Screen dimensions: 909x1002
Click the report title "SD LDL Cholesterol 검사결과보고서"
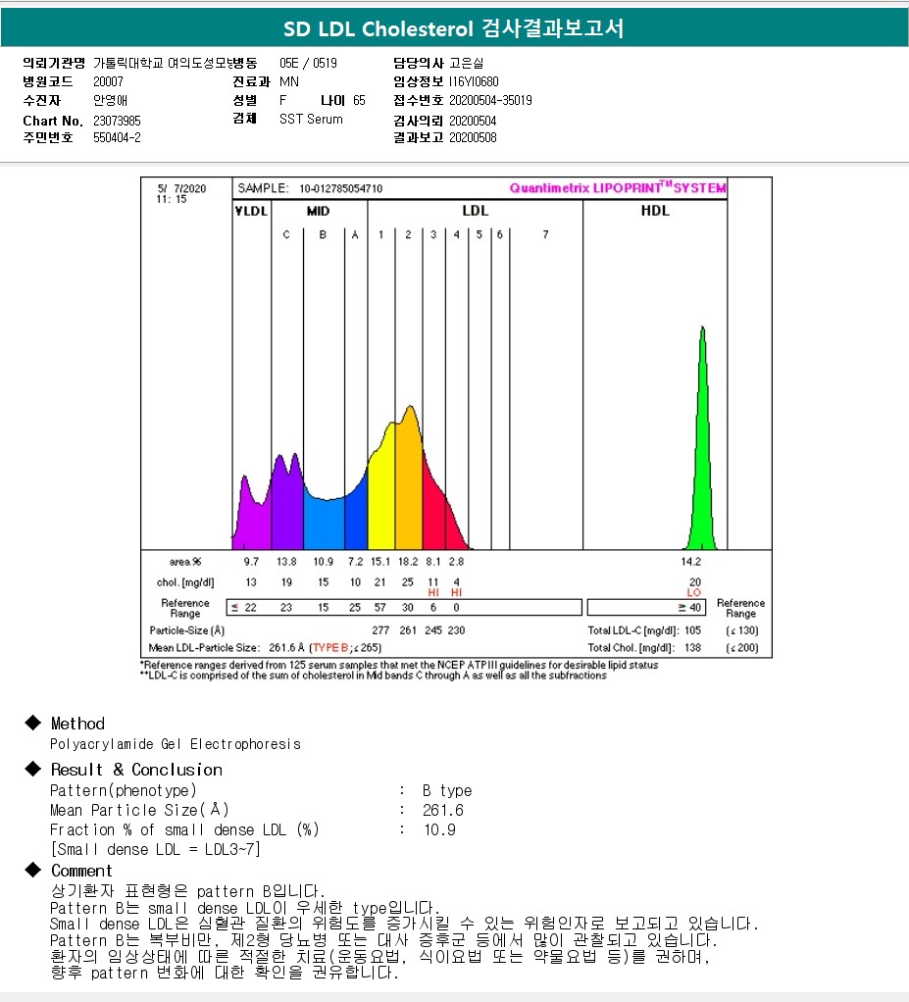pyautogui.click(x=454, y=28)
